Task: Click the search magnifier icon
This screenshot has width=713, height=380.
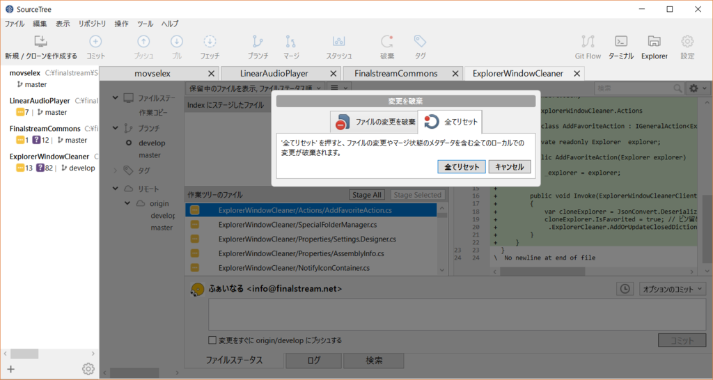Action: click(677, 88)
